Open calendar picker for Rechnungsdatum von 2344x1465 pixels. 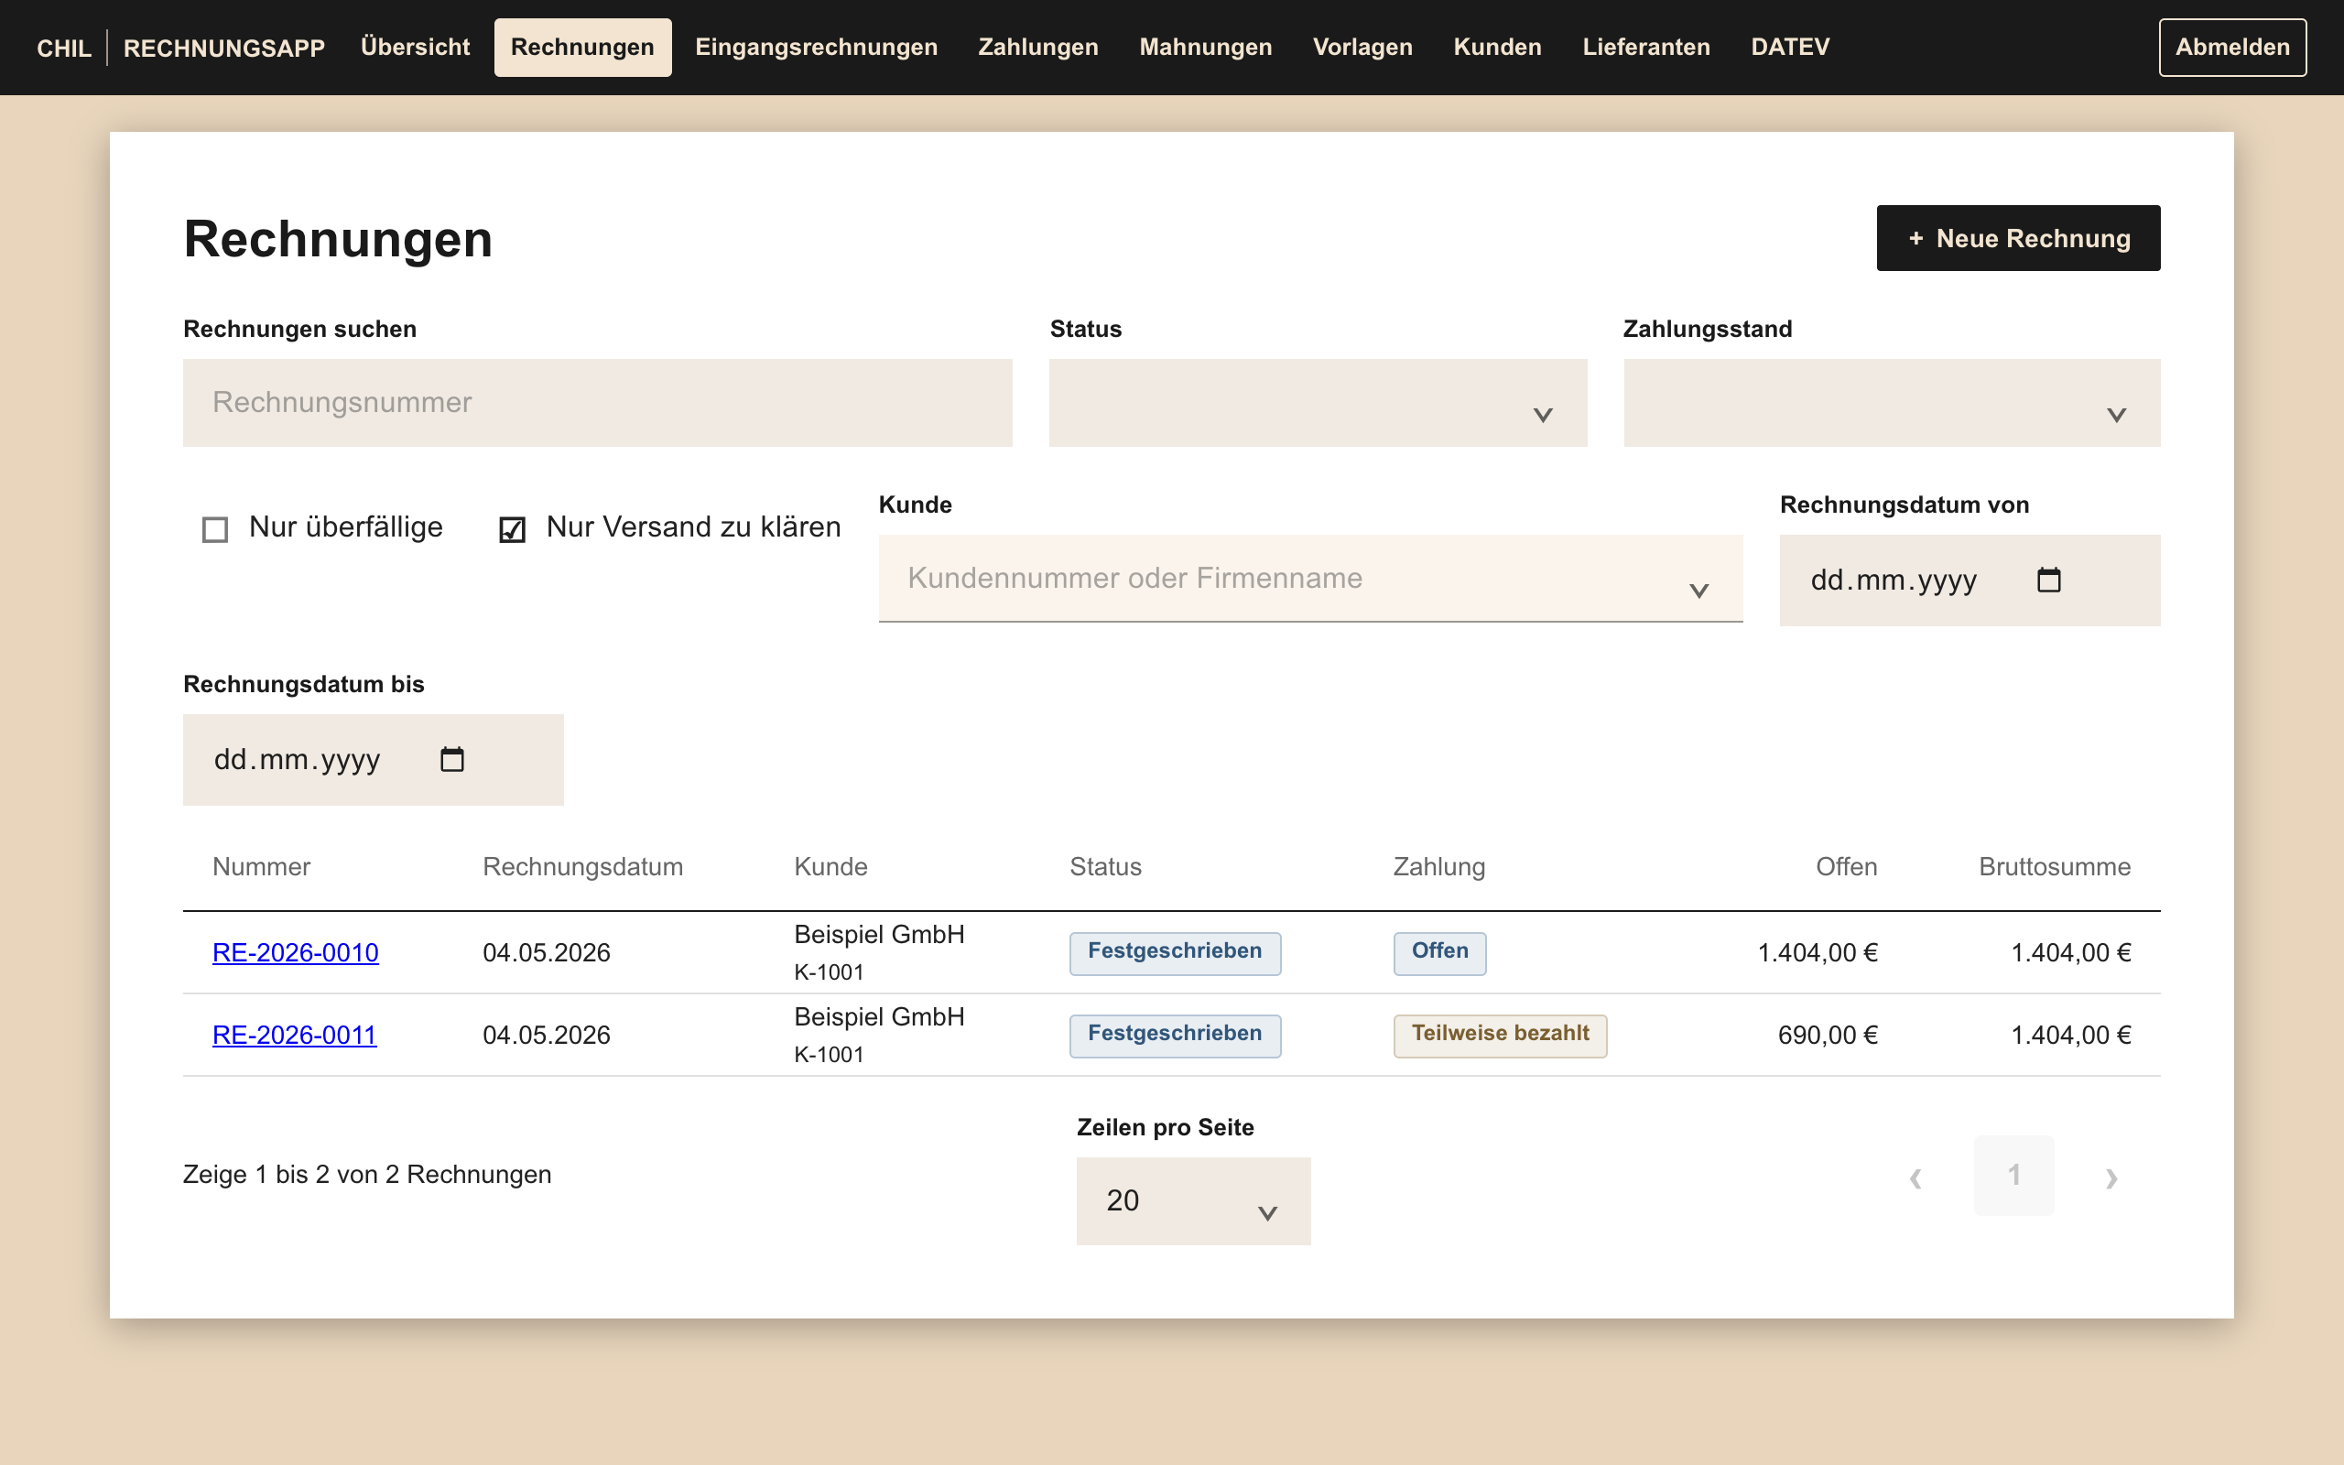tap(2048, 580)
